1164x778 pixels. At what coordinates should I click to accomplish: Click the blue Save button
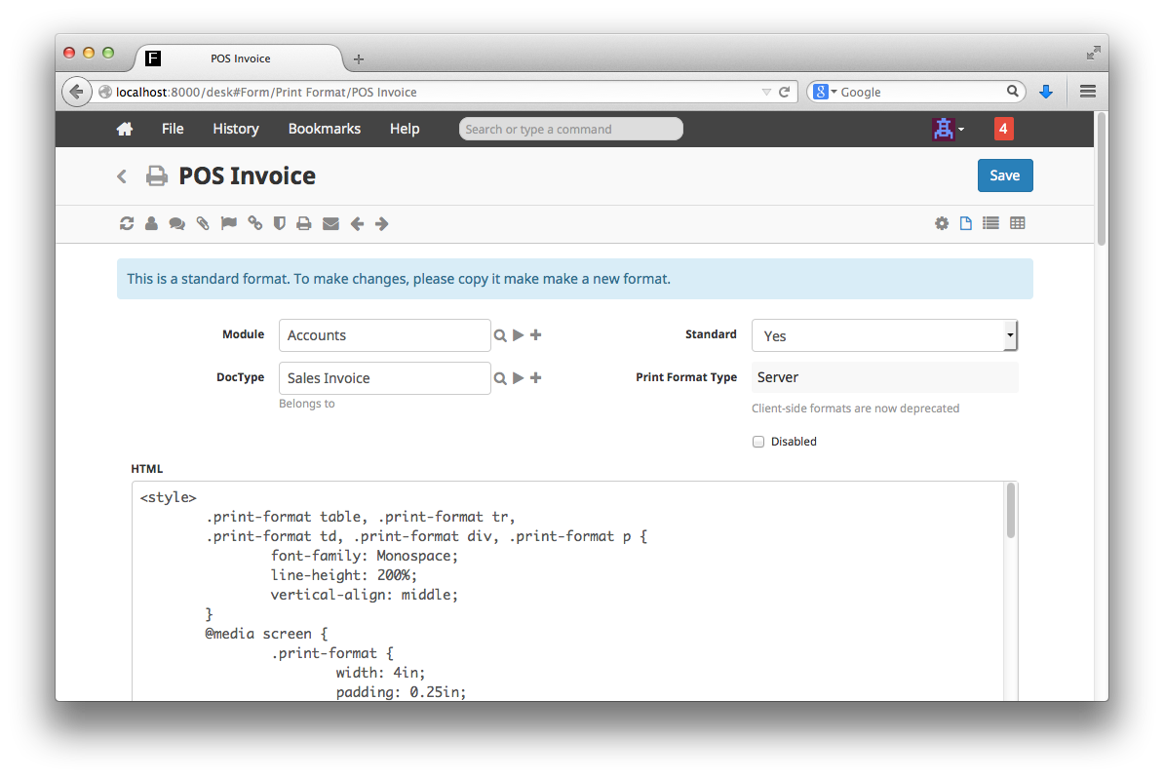[1004, 175]
